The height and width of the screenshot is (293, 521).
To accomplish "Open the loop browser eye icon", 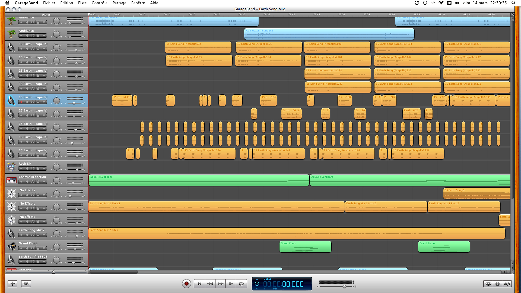I will pos(488,284).
